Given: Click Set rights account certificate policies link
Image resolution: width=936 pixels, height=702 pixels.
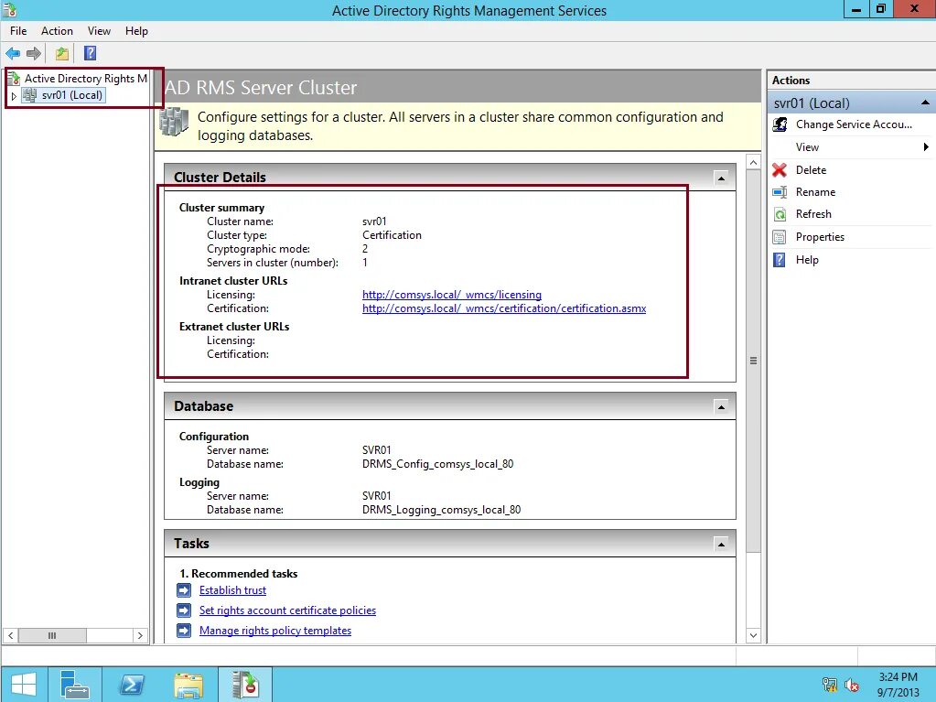Looking at the screenshot, I should 287,610.
